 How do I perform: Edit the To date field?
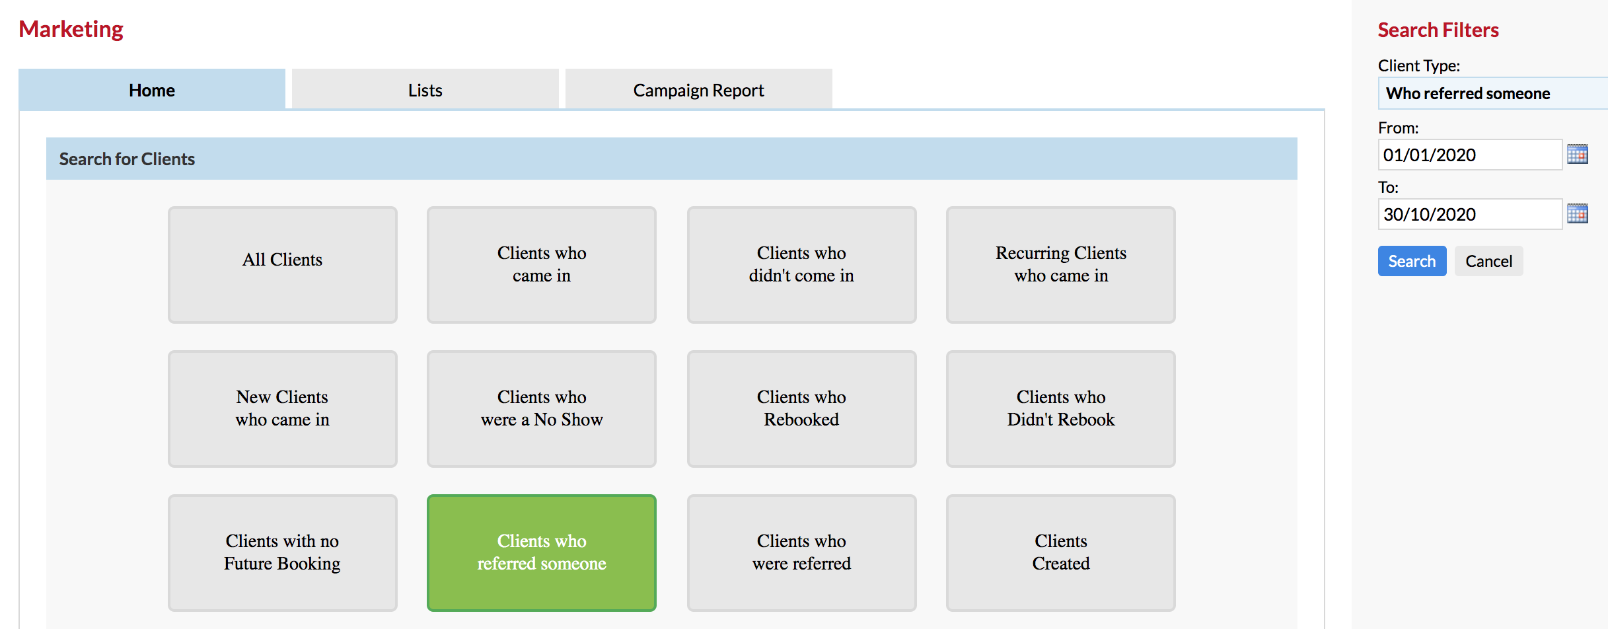(1470, 214)
